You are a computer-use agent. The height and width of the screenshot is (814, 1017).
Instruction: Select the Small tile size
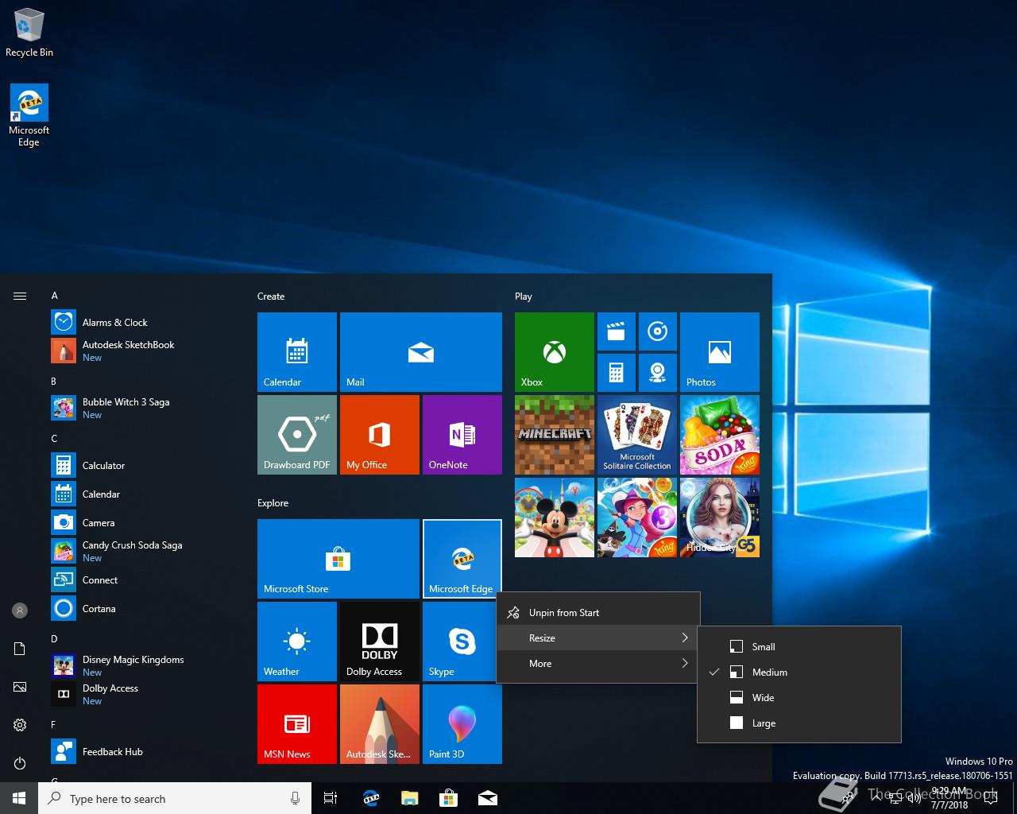tap(799, 647)
